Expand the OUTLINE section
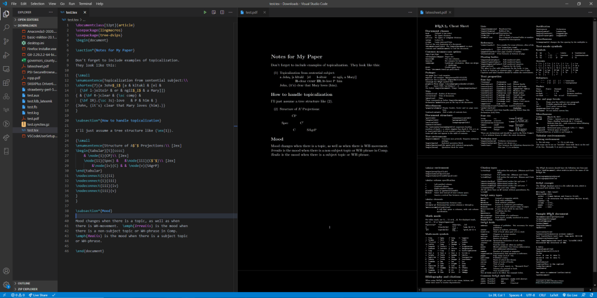597x298 pixels. click(x=24, y=283)
